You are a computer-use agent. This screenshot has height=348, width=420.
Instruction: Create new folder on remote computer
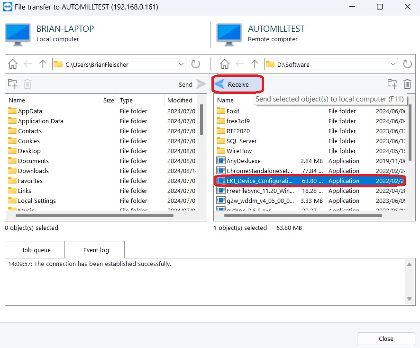click(393, 84)
